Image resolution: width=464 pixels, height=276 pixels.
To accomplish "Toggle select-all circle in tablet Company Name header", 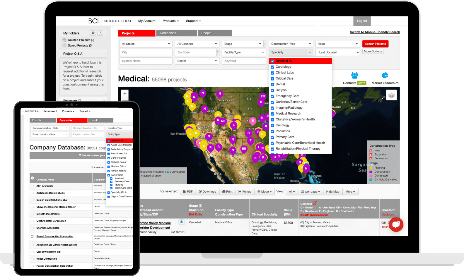I will [x=33, y=178].
